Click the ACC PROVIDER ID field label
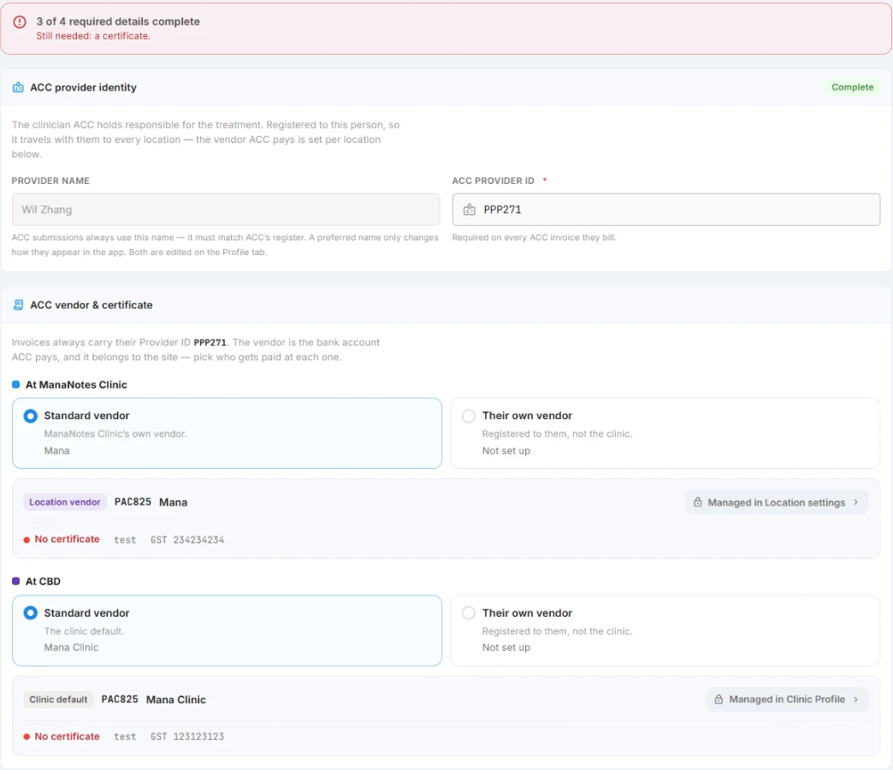The width and height of the screenshot is (893, 770). coord(494,181)
